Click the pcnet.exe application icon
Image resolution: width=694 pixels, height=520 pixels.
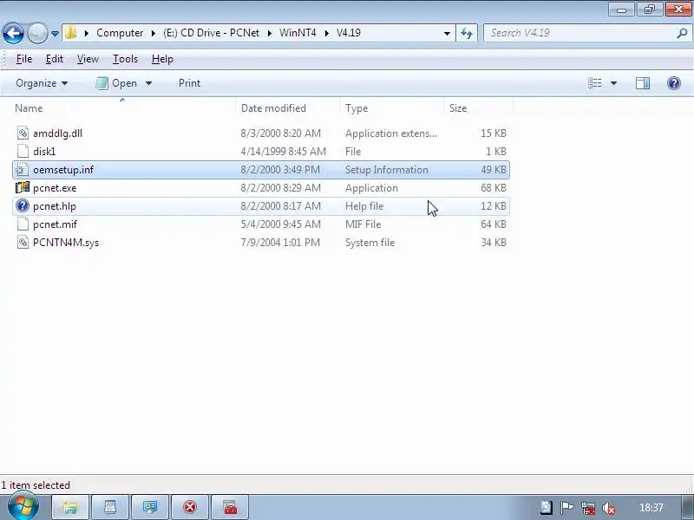(x=23, y=187)
